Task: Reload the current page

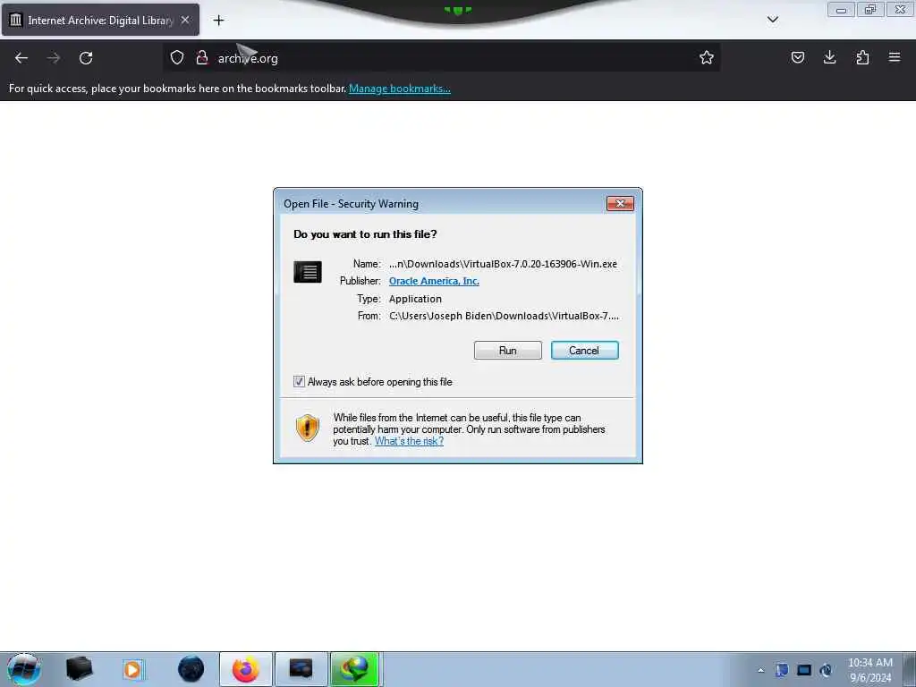Action: [x=86, y=58]
